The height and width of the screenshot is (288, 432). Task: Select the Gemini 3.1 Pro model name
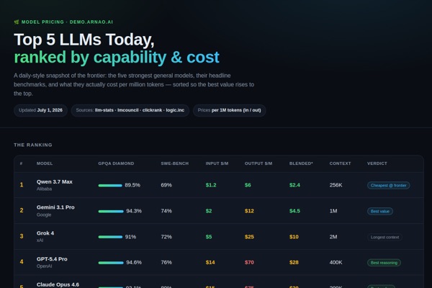click(55, 207)
